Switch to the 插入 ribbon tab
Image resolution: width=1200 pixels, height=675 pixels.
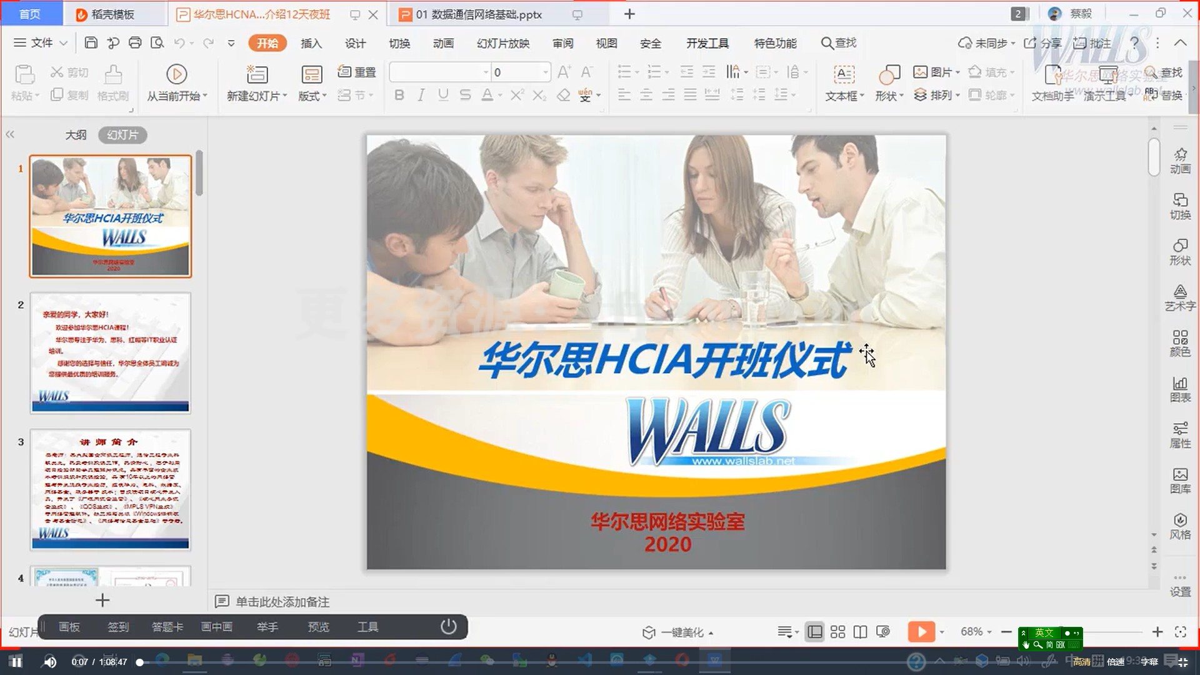(311, 43)
